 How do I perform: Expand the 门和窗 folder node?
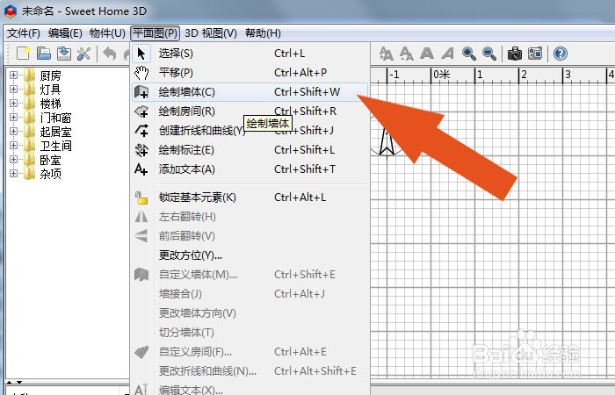[13, 118]
